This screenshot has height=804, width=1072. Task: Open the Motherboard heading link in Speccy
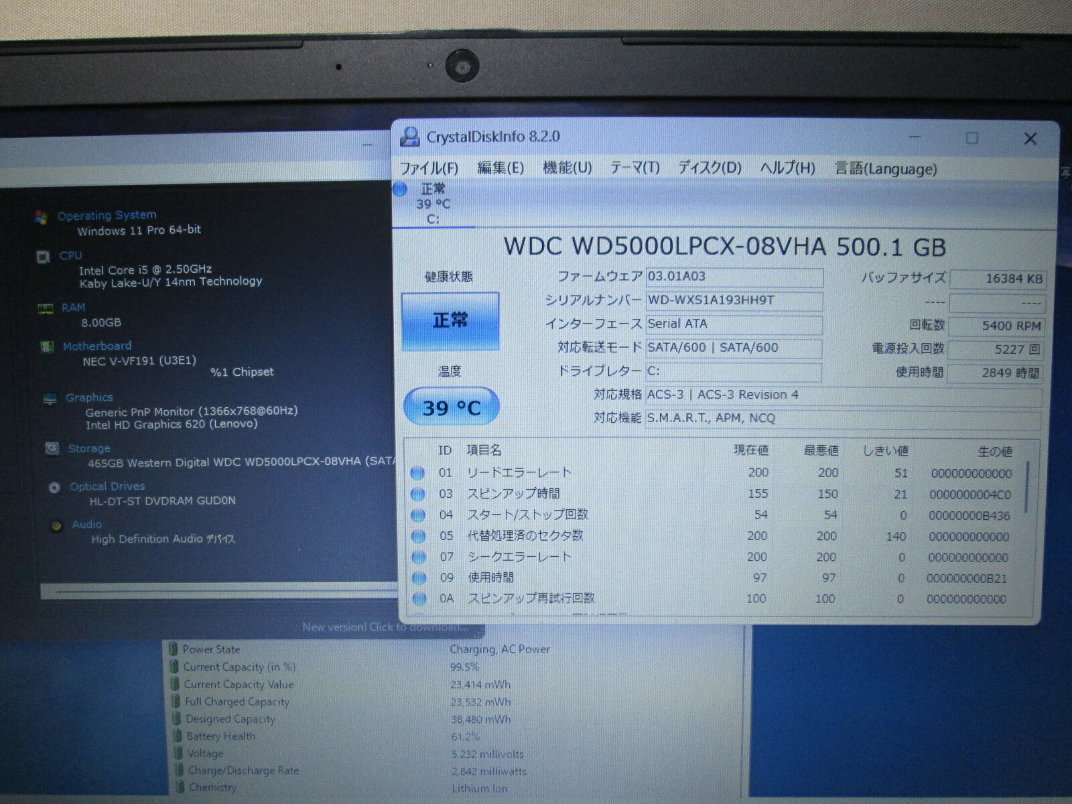point(97,346)
